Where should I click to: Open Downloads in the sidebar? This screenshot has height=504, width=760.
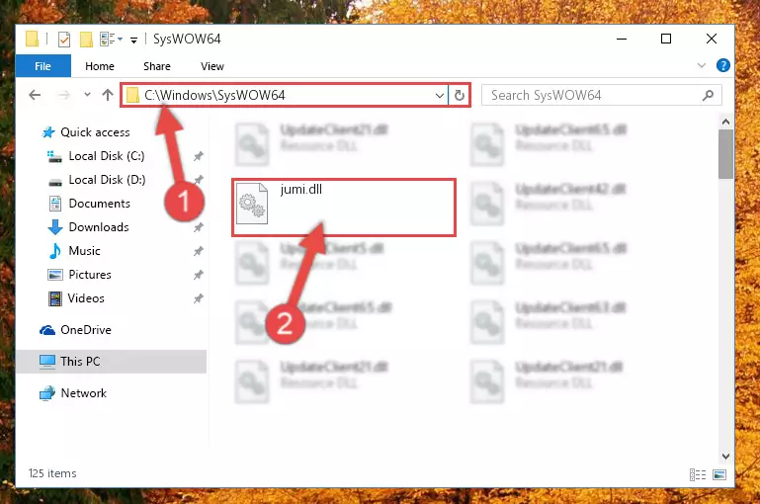[99, 227]
